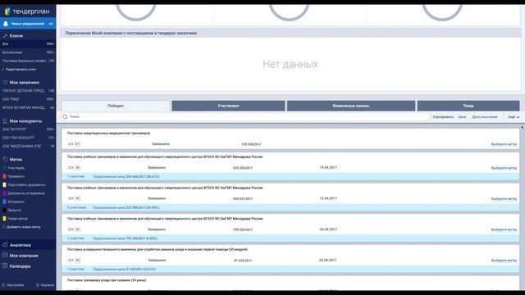
Task: Open Корзина at sidebar bottom
Action: pos(48,285)
